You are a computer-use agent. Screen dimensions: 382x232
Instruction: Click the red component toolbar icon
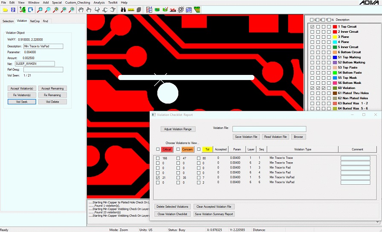[173, 10]
